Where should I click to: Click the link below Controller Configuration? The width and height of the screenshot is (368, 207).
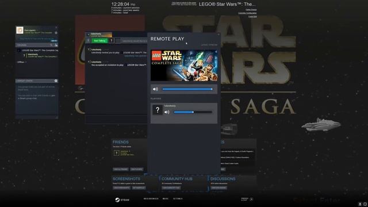click(x=252, y=17)
